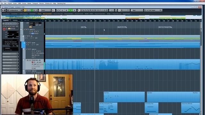Expand the Expression Map inspector section
205x115 pixels.
11,60
